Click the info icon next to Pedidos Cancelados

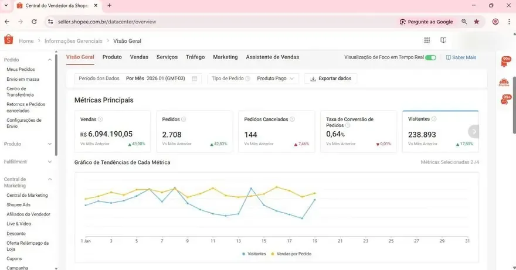pos(292,119)
